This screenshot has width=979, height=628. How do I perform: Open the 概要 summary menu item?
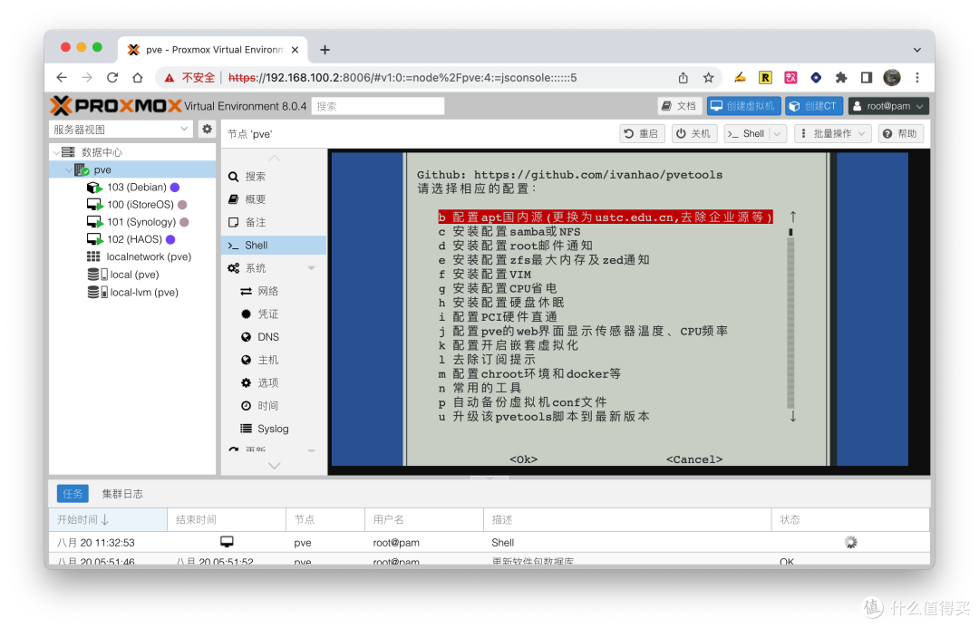click(274, 199)
